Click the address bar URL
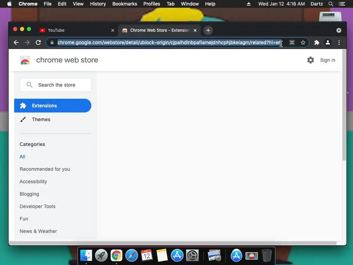Image resolution: width=353 pixels, height=265 pixels. coord(169,42)
